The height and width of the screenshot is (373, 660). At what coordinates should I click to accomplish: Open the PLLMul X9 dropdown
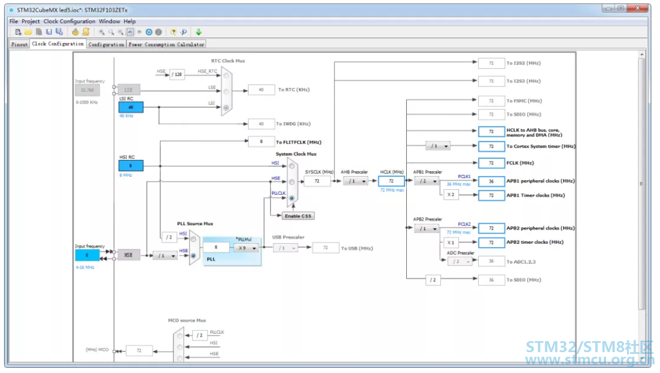(x=246, y=248)
